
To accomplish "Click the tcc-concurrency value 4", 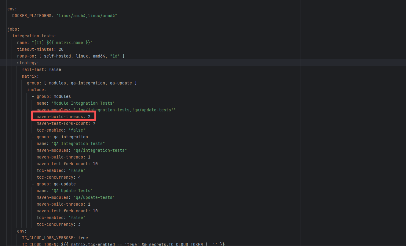I will coord(79,177).
